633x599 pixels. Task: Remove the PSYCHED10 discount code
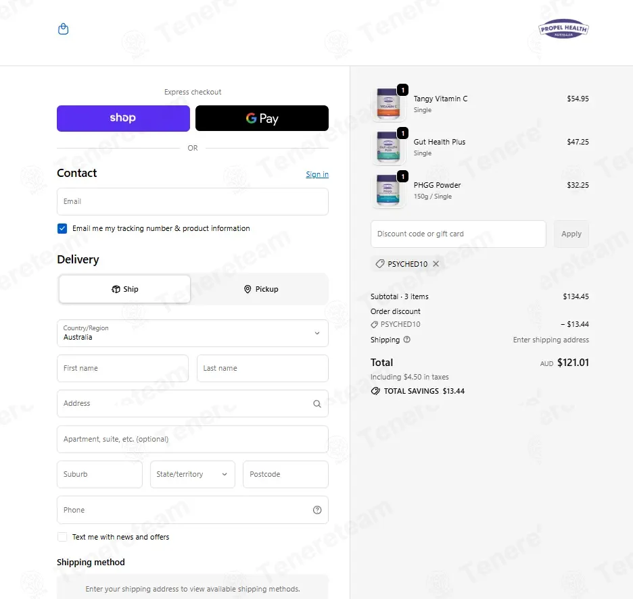point(436,263)
